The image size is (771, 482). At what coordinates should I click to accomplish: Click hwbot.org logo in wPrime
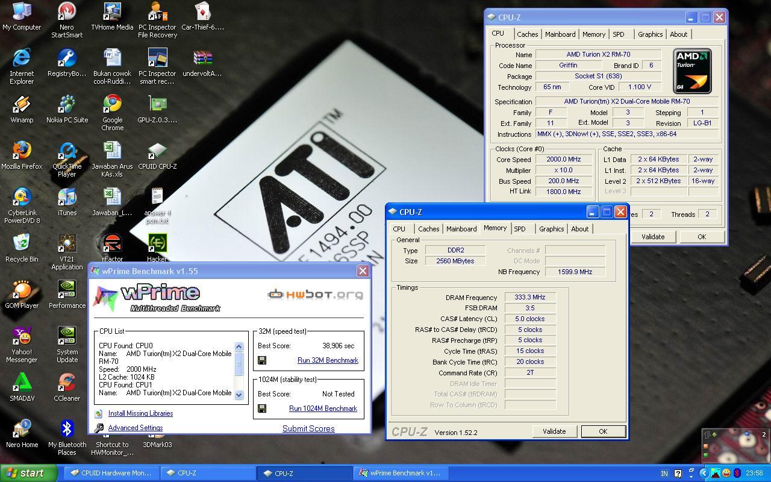[316, 295]
